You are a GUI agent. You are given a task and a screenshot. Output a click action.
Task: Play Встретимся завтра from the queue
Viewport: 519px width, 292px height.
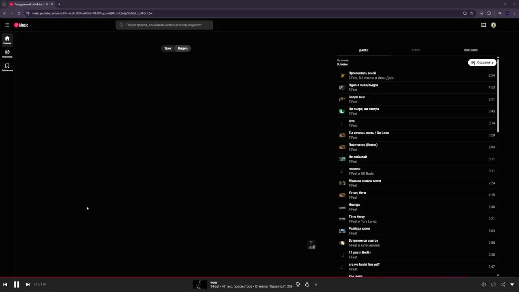click(x=416, y=243)
